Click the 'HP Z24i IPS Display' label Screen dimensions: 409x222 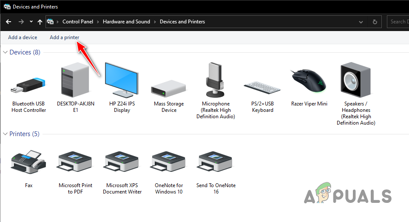[122, 107]
